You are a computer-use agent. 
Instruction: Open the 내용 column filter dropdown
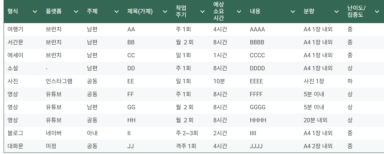(x=293, y=12)
